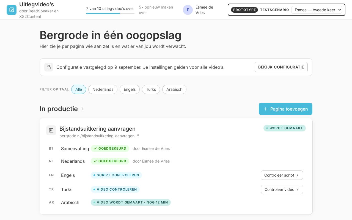Click the lock icon in configuration banner
352x220 pixels.
pyautogui.click(x=49, y=67)
